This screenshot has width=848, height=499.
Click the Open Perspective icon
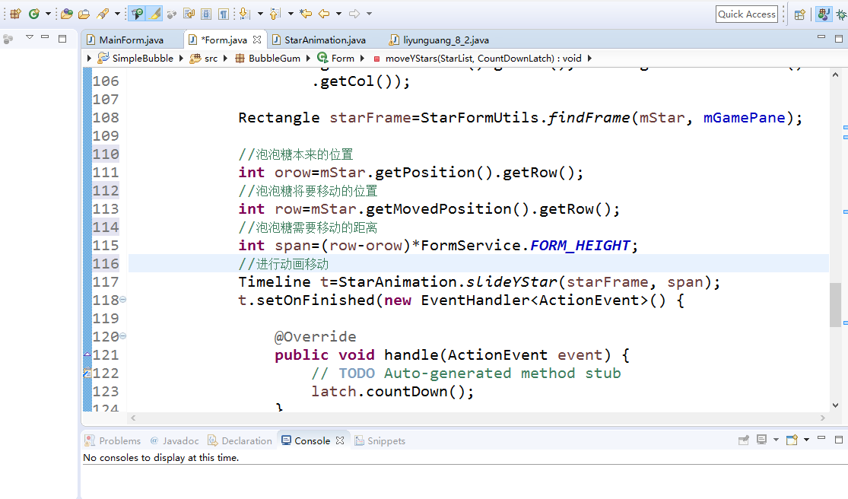[800, 14]
